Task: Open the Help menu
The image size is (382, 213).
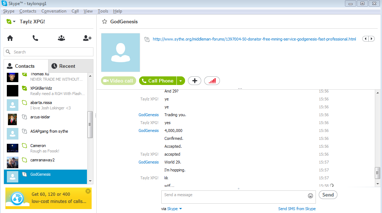Action: click(x=118, y=11)
